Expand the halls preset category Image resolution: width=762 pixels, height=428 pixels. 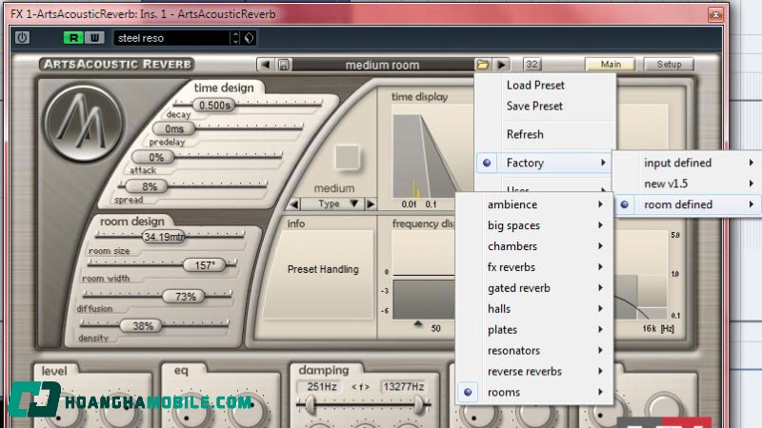[x=532, y=309]
